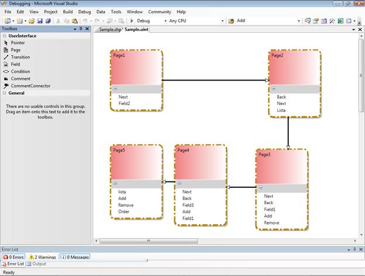Pick the CommentConnector toolbox item
Image resolution: width=365 pixels, height=276 pixels.
coord(30,86)
